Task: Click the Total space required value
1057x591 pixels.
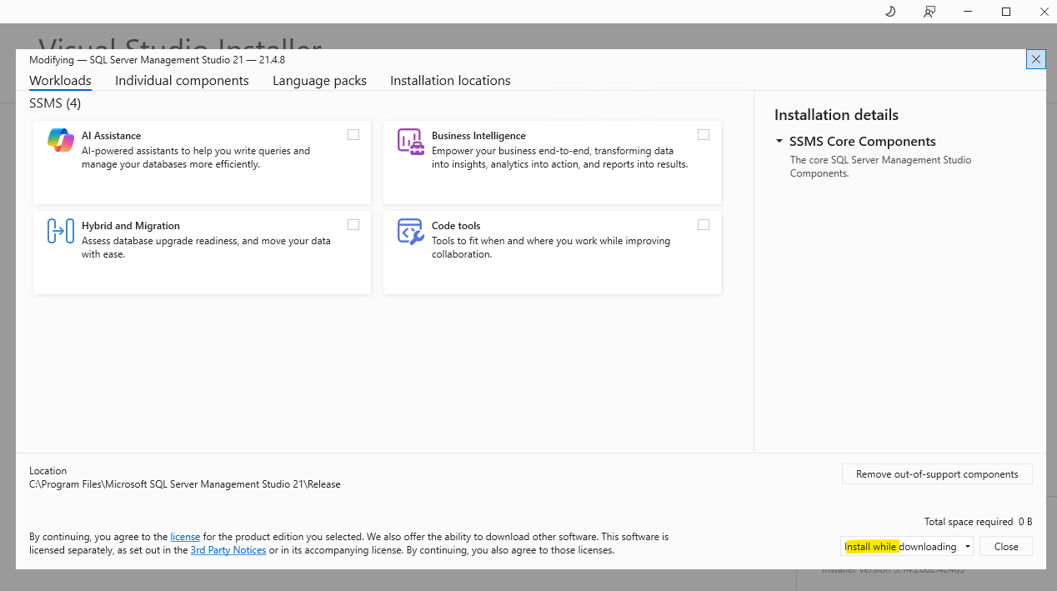Action: point(1025,522)
